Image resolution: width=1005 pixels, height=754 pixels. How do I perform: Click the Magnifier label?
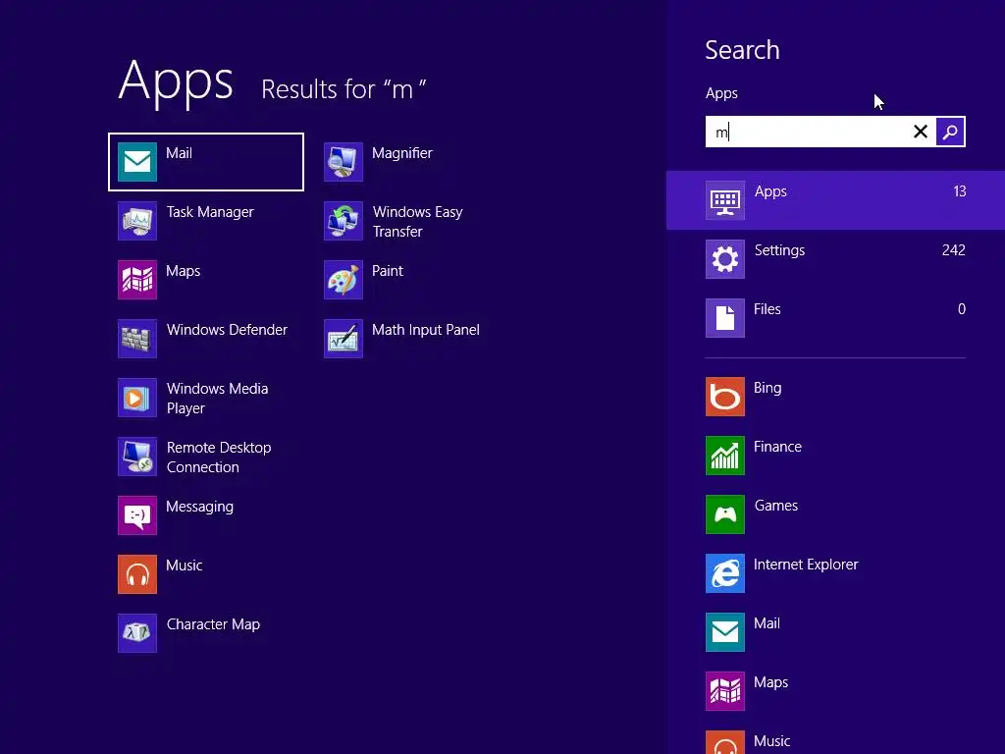coord(401,153)
